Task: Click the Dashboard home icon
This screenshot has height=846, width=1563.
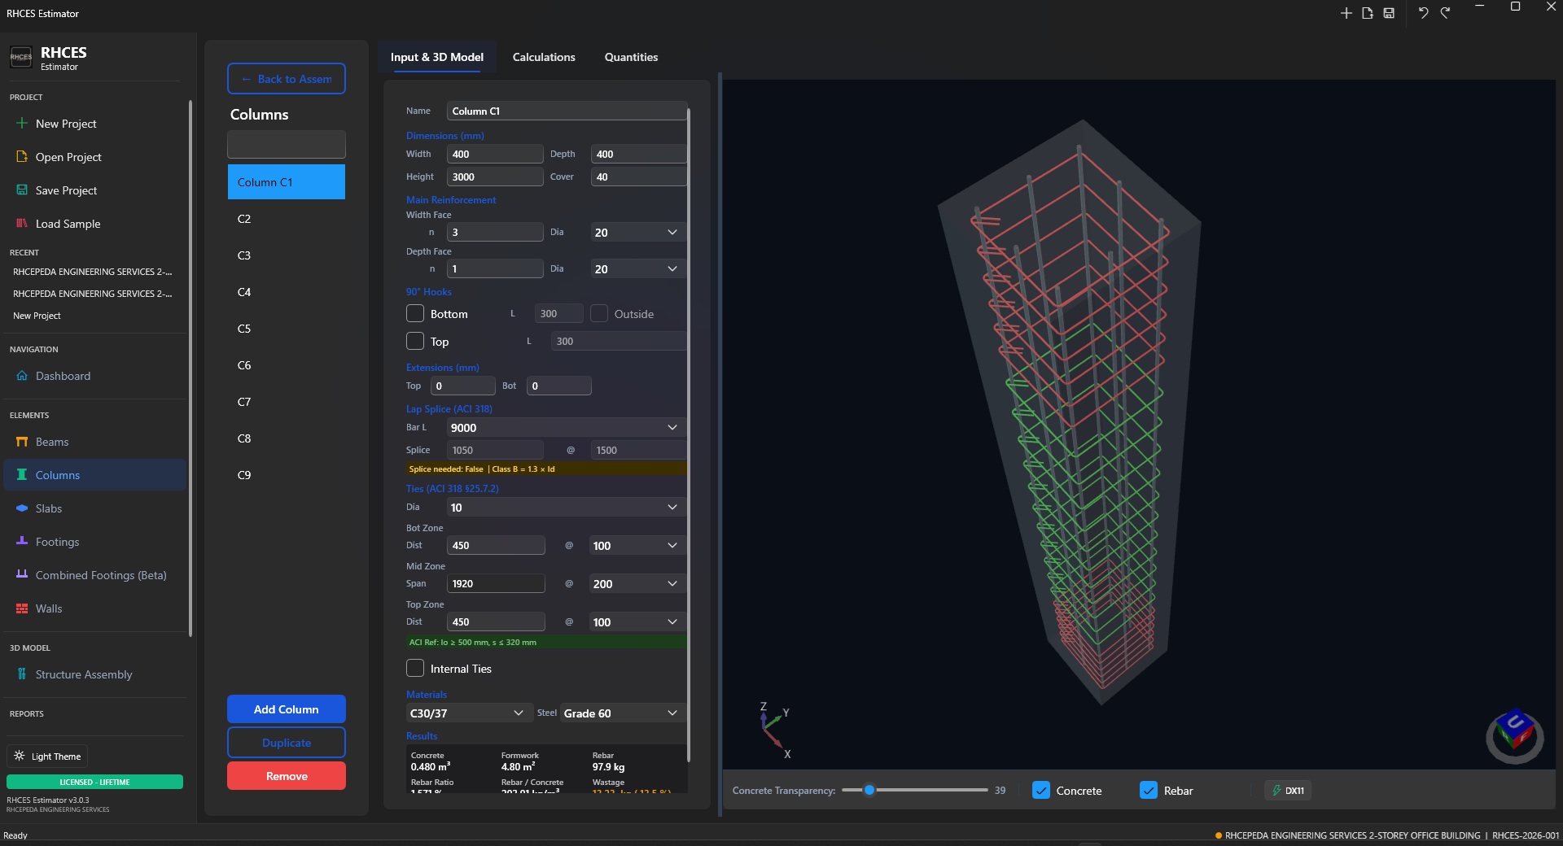Action: click(22, 376)
